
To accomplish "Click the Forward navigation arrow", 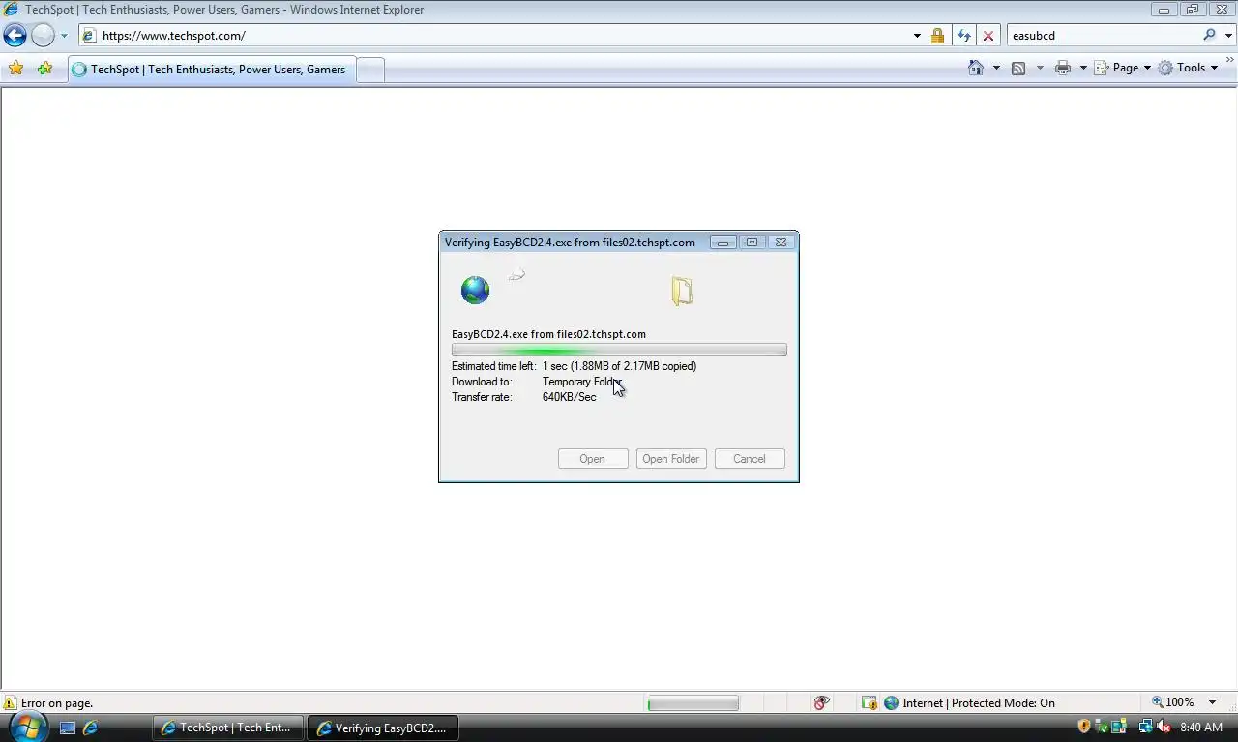I will coord(43,36).
